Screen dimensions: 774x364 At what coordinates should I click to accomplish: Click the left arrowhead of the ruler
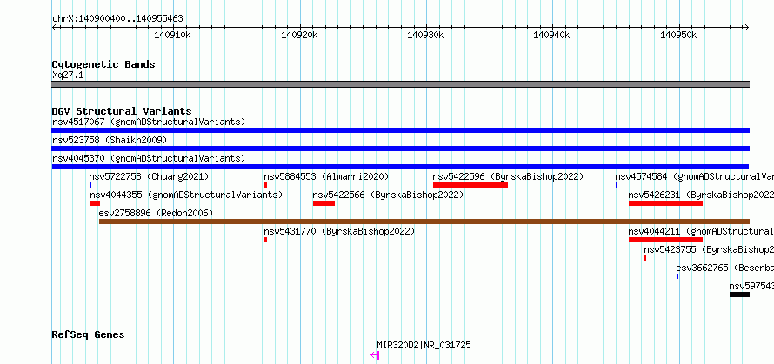(54, 28)
